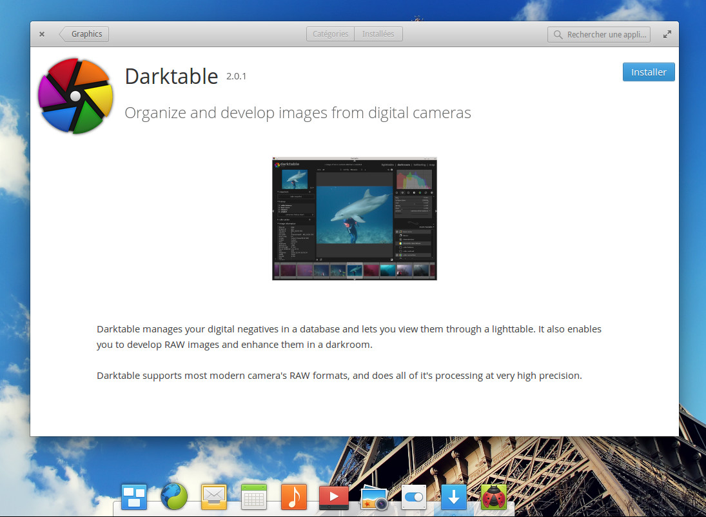Image resolution: width=706 pixels, height=517 pixels.
Task: Click the Darktable title text
Action: [171, 76]
